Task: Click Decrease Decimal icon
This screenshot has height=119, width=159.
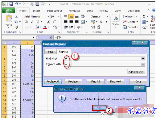Action: point(98,27)
